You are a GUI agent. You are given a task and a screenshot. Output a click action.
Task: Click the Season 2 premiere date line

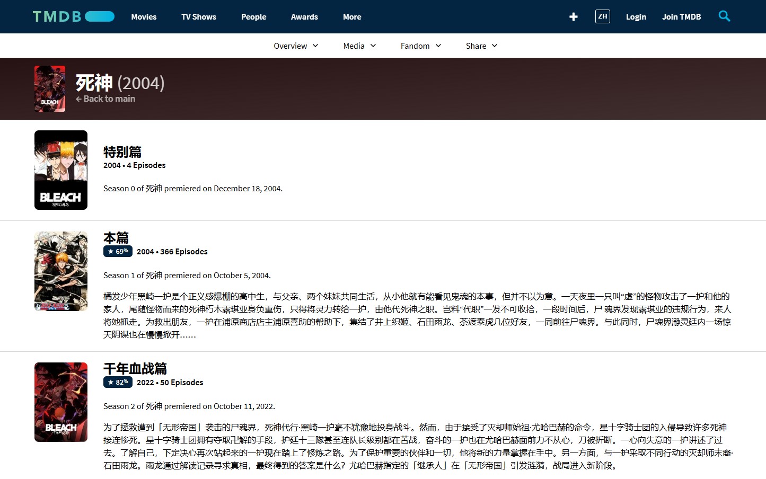pyautogui.click(x=189, y=406)
